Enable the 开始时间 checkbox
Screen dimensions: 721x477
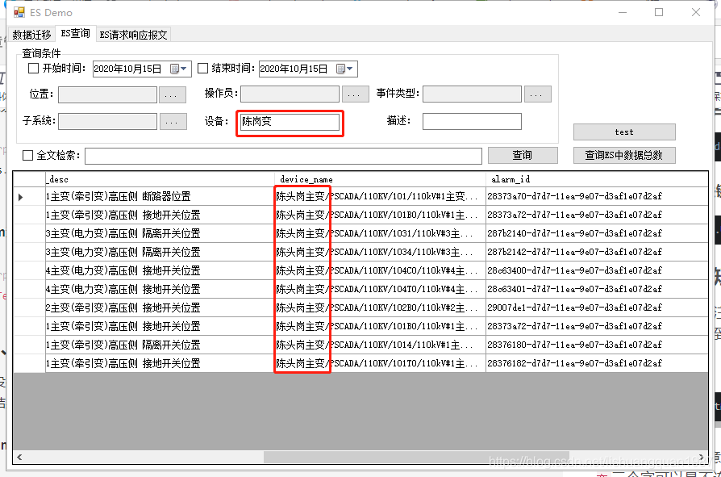click(x=34, y=69)
